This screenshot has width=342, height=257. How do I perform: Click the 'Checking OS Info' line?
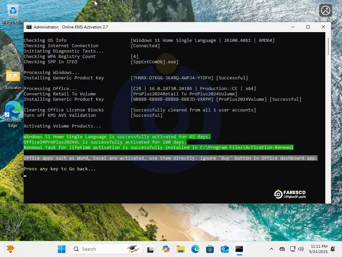45,40
